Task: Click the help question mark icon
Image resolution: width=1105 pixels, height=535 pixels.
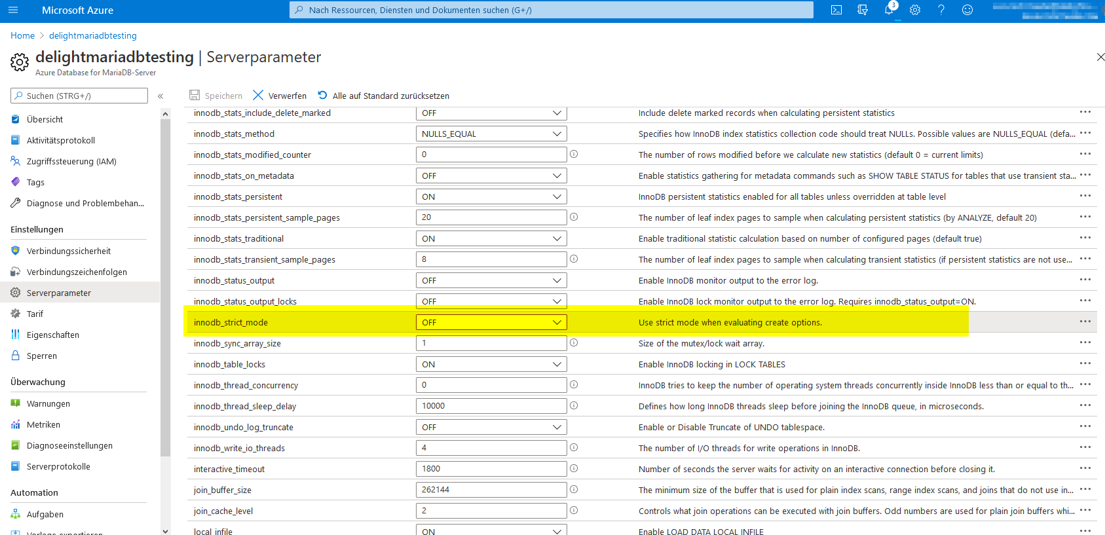Action: coord(941,10)
